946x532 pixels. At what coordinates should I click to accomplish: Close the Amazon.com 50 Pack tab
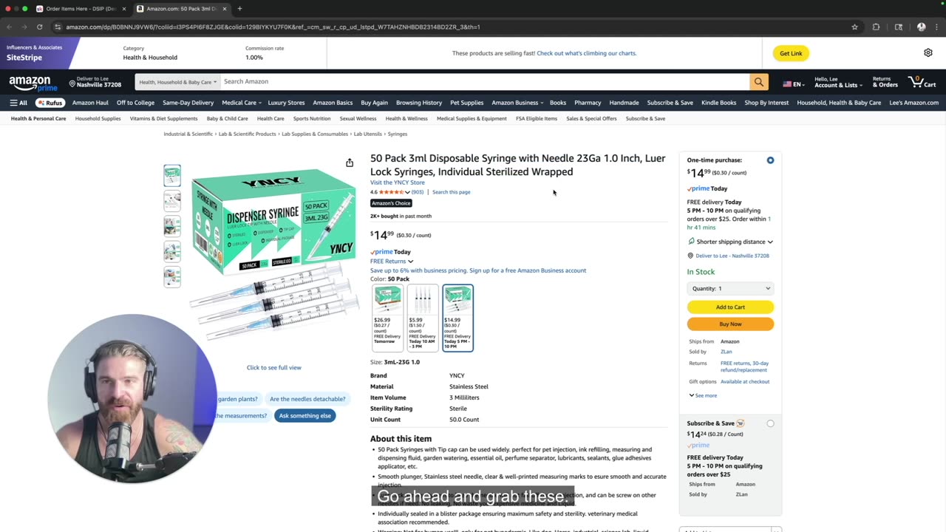225,9
